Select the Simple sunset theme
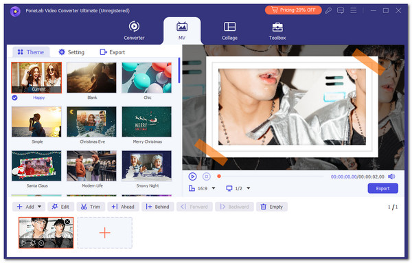The image size is (412, 263). coord(36,122)
